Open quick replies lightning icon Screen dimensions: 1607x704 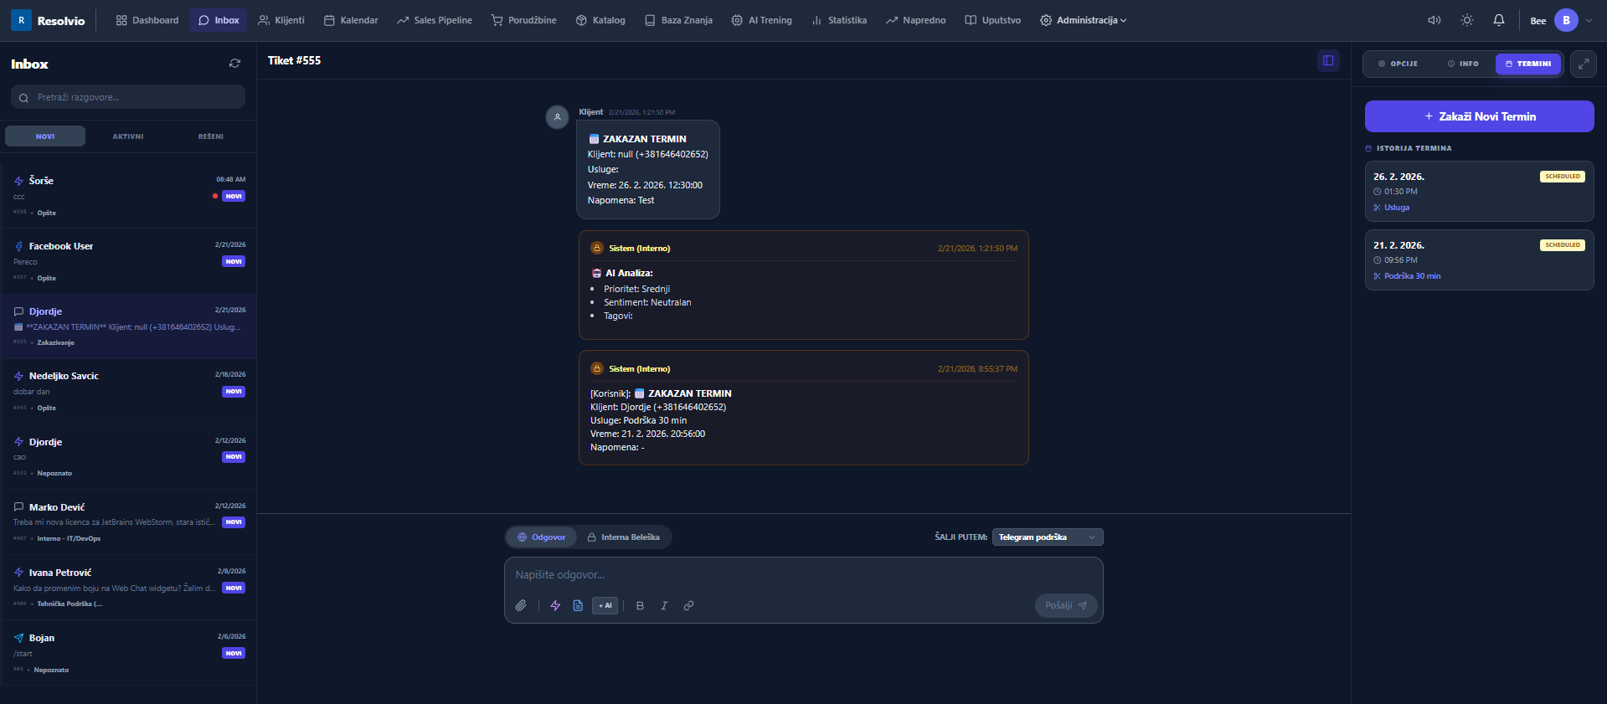(x=555, y=605)
